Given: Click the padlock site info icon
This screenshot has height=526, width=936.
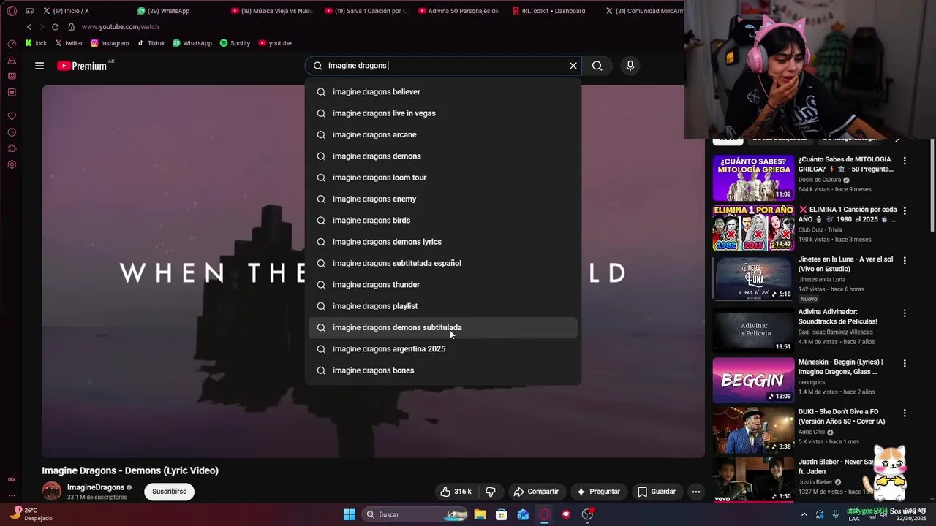Looking at the screenshot, I should 71,27.
